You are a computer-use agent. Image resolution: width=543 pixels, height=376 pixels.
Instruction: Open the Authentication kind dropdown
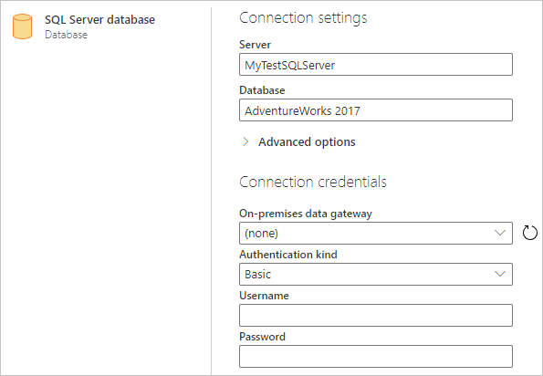(x=376, y=274)
